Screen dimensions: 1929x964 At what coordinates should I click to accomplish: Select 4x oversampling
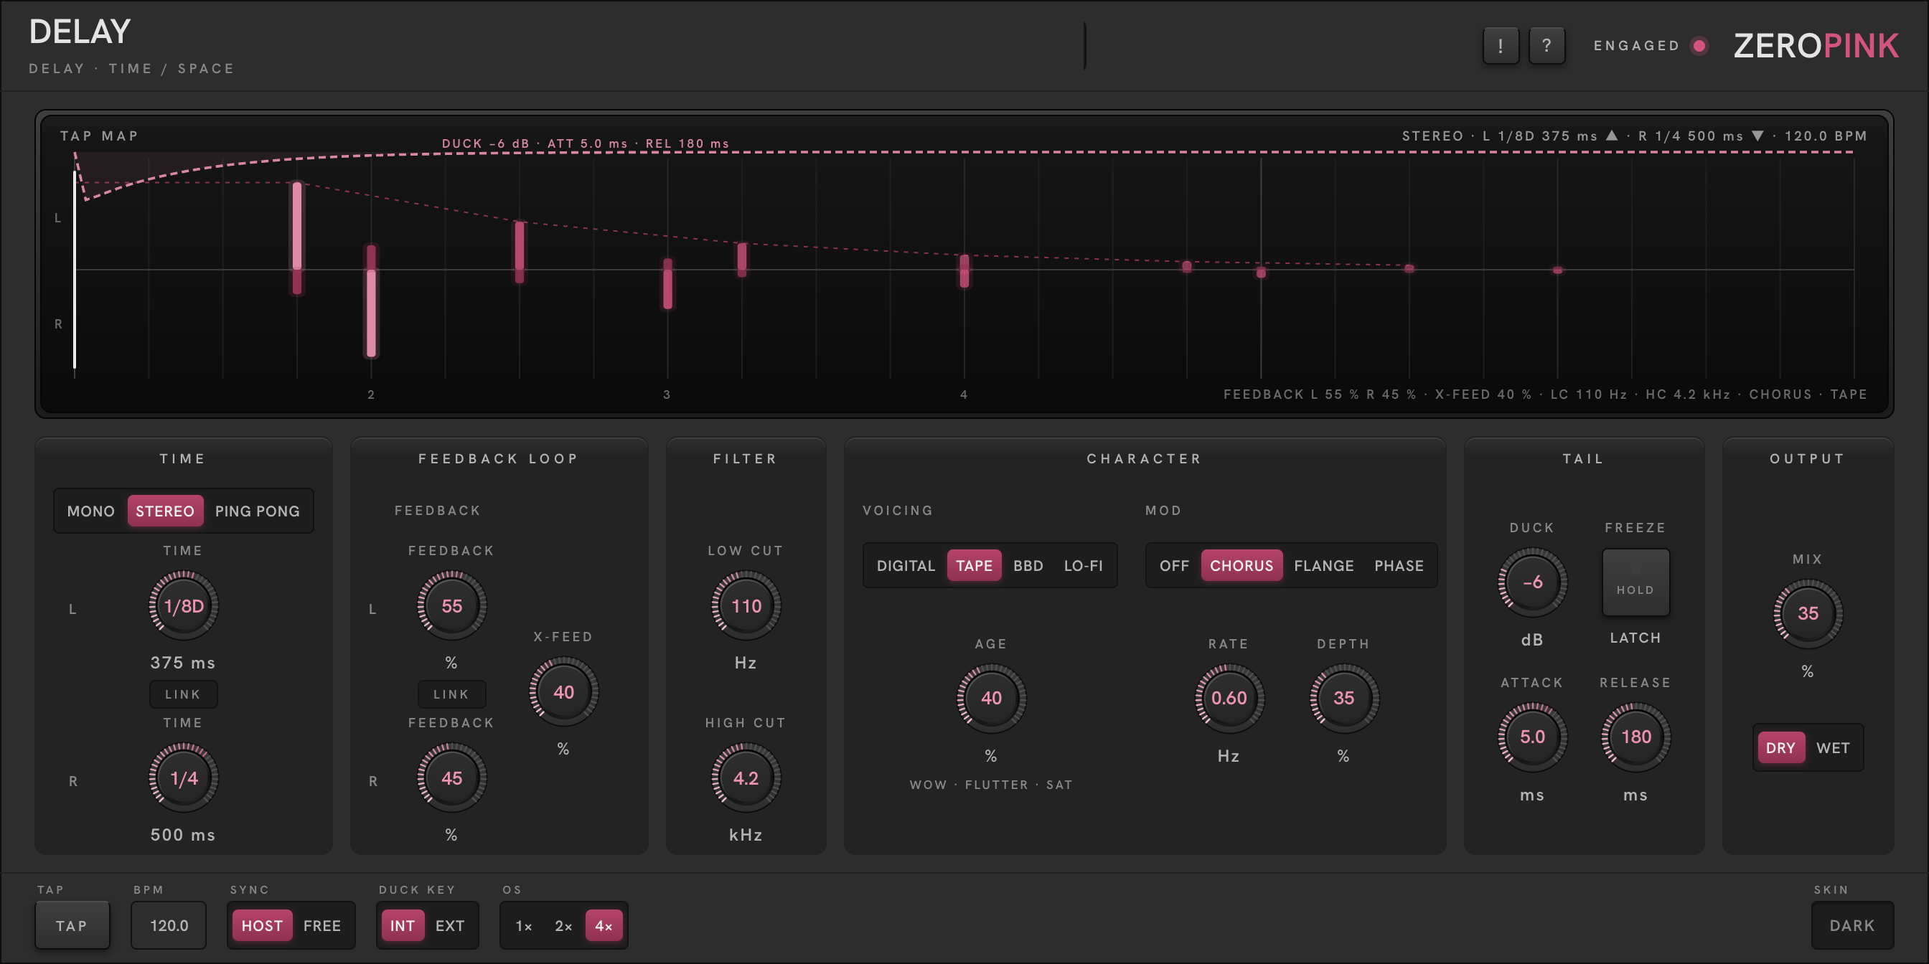pyautogui.click(x=604, y=926)
